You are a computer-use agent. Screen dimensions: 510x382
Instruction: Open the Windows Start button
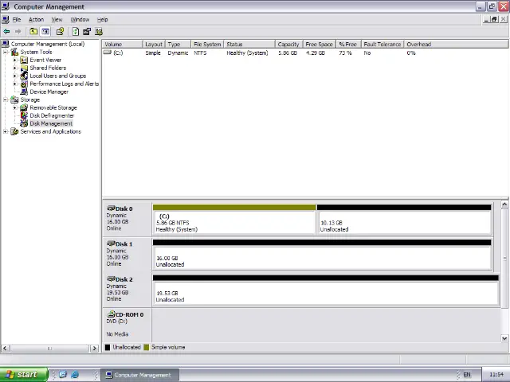pyautogui.click(x=22, y=375)
